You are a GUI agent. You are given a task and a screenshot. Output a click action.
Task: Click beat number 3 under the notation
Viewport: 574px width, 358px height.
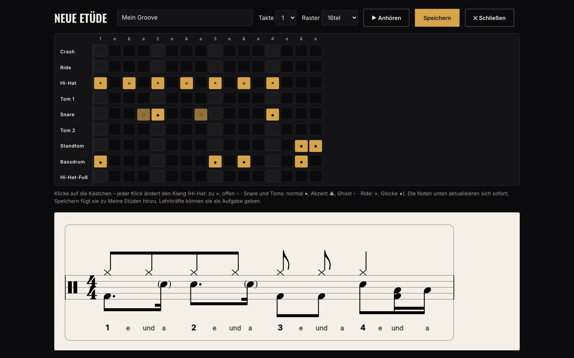pos(280,328)
